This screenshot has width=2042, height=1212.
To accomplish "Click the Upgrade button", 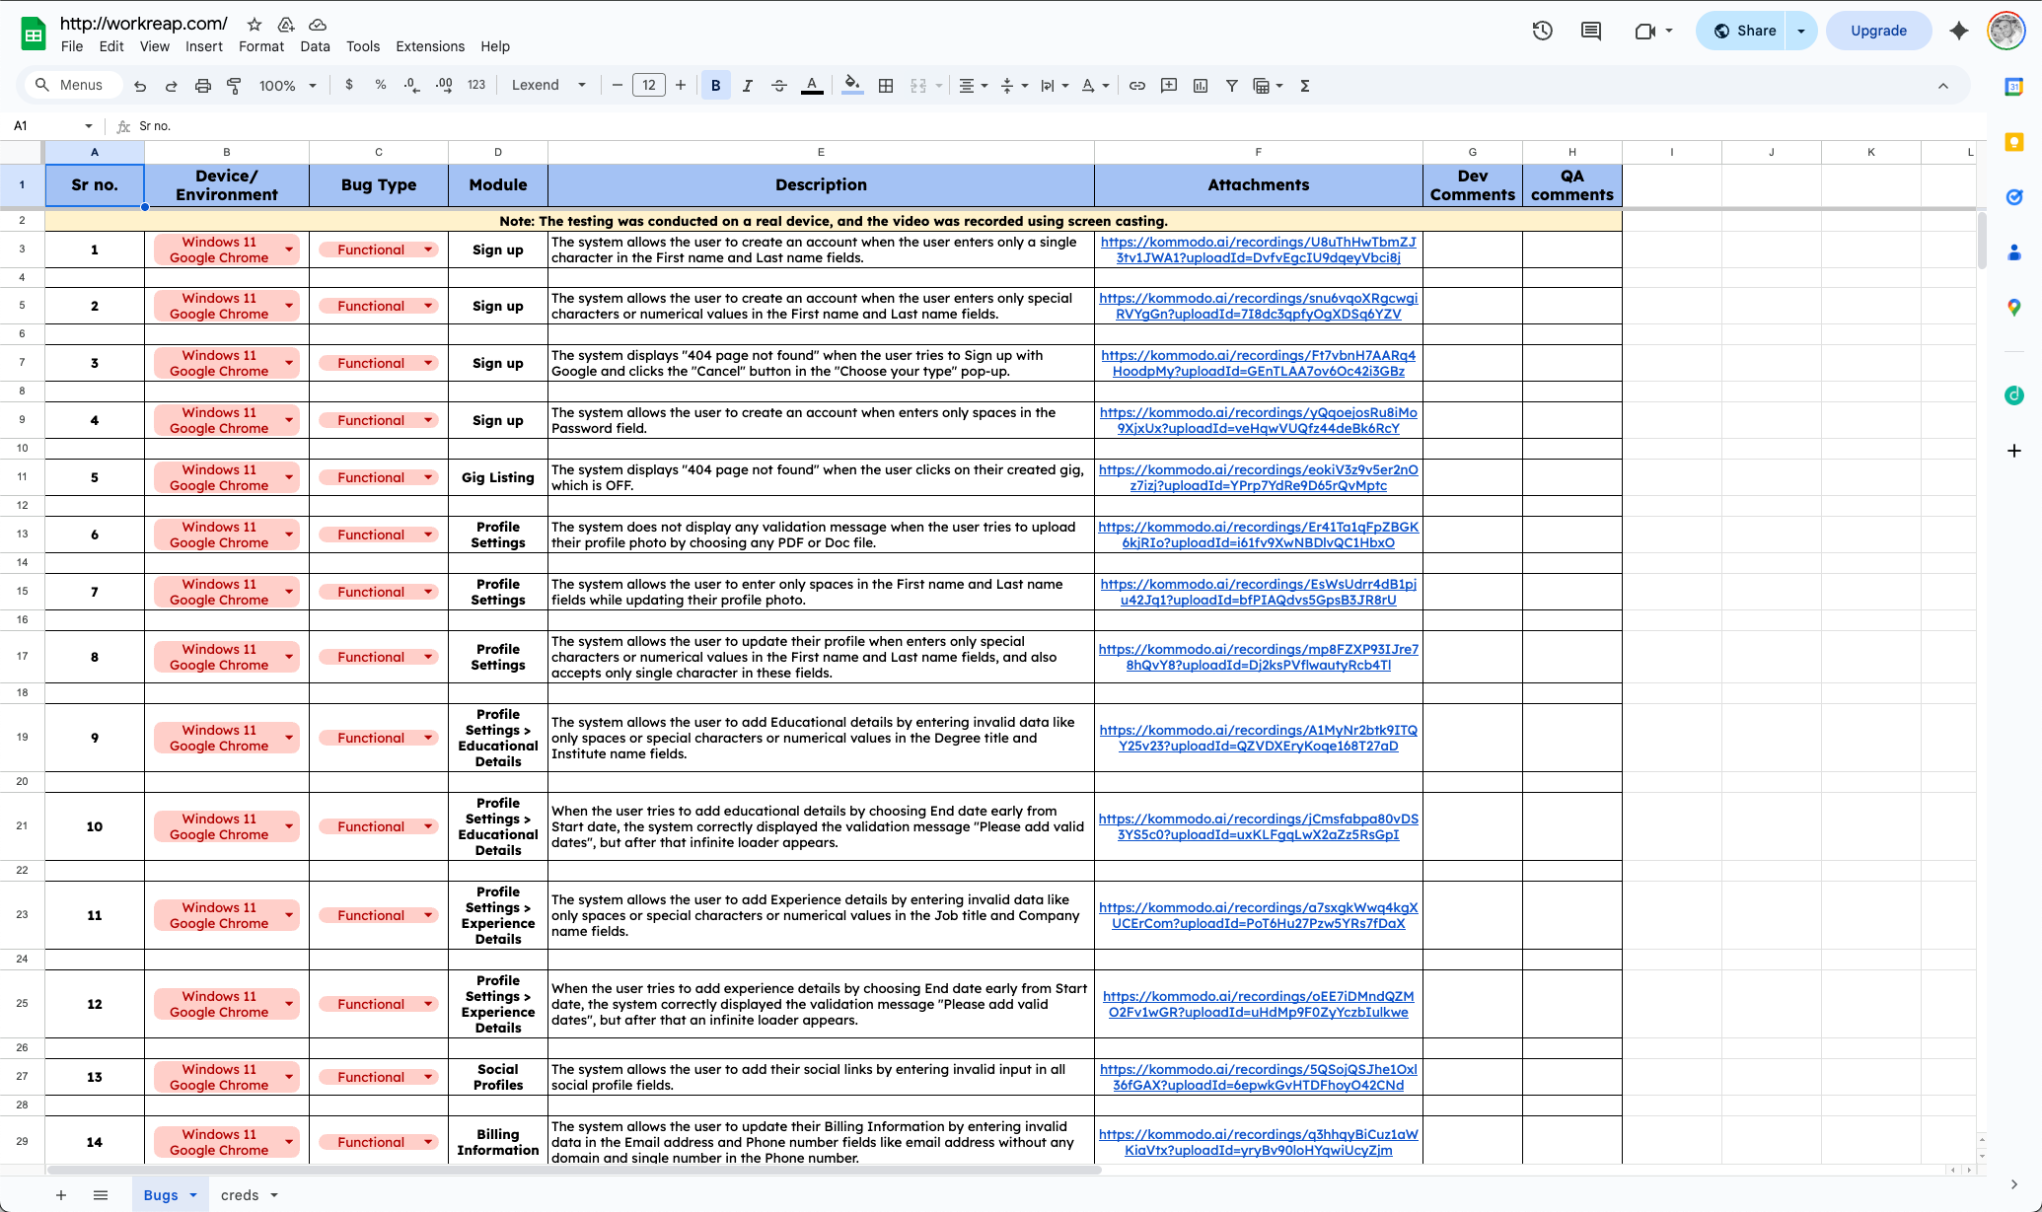I will pyautogui.click(x=1877, y=31).
